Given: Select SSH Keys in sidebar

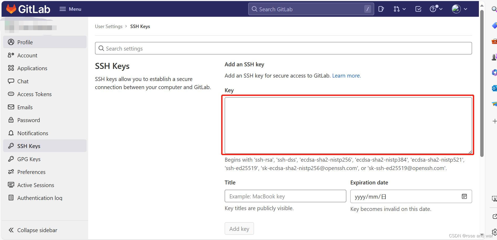Looking at the screenshot, I should pos(45,146).
